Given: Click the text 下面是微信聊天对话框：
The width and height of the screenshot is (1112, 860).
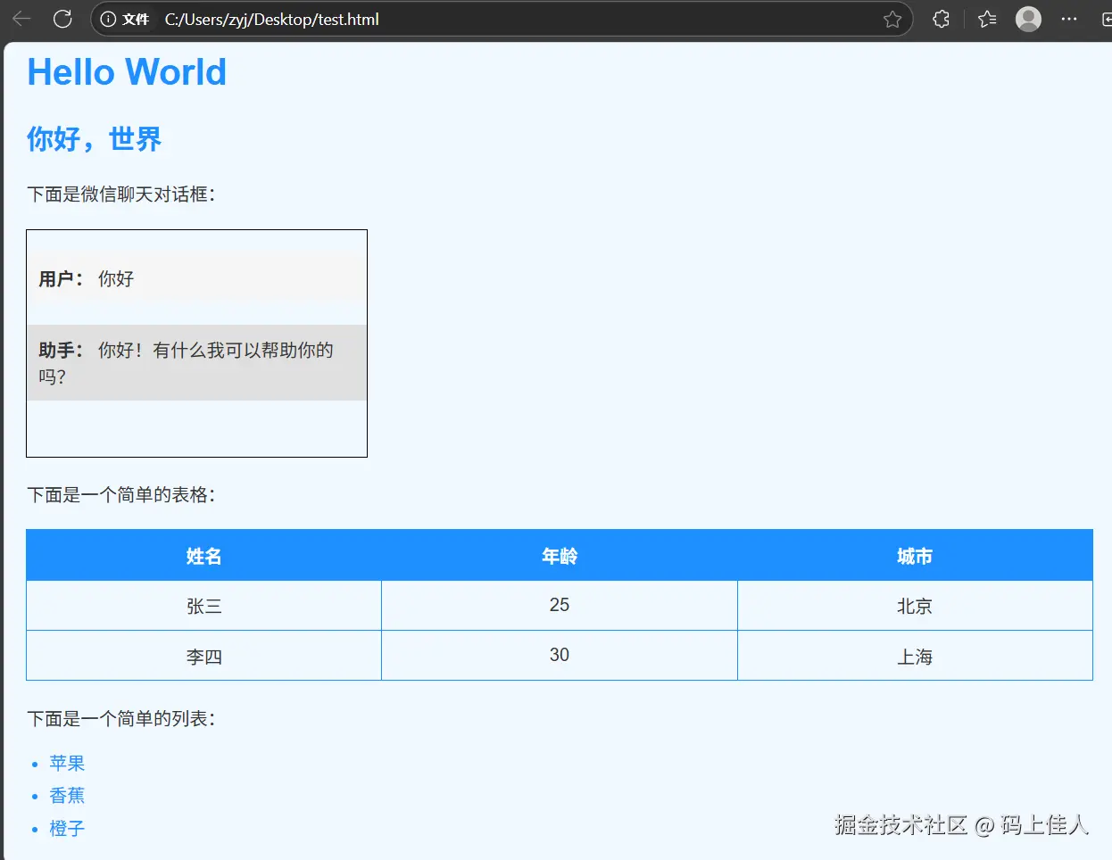Looking at the screenshot, I should point(121,194).
